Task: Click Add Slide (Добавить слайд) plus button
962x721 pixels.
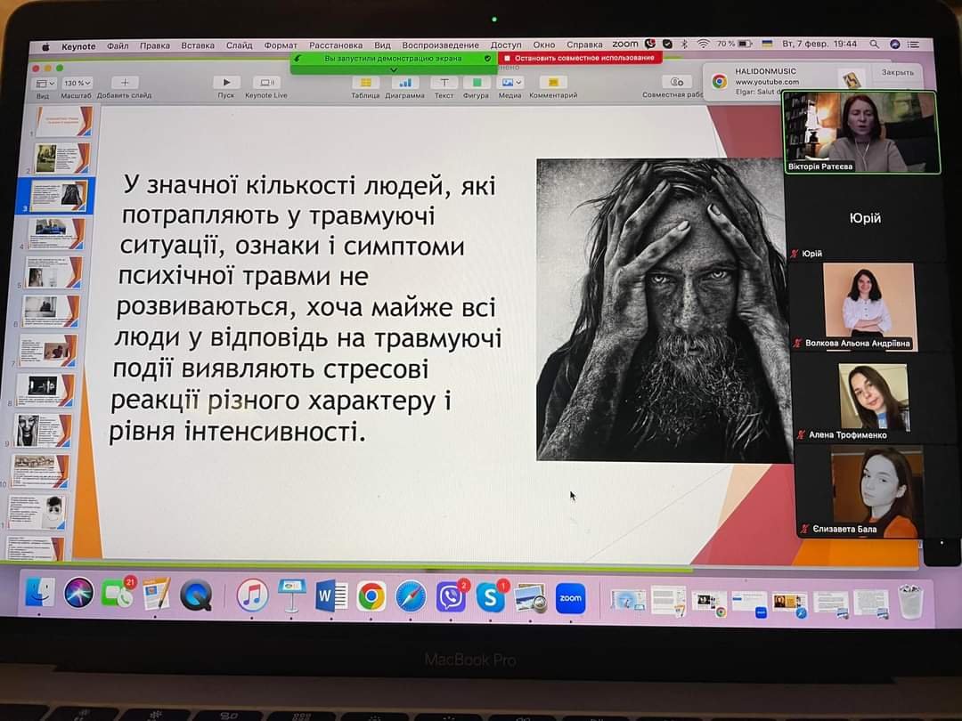Action: coord(124,83)
